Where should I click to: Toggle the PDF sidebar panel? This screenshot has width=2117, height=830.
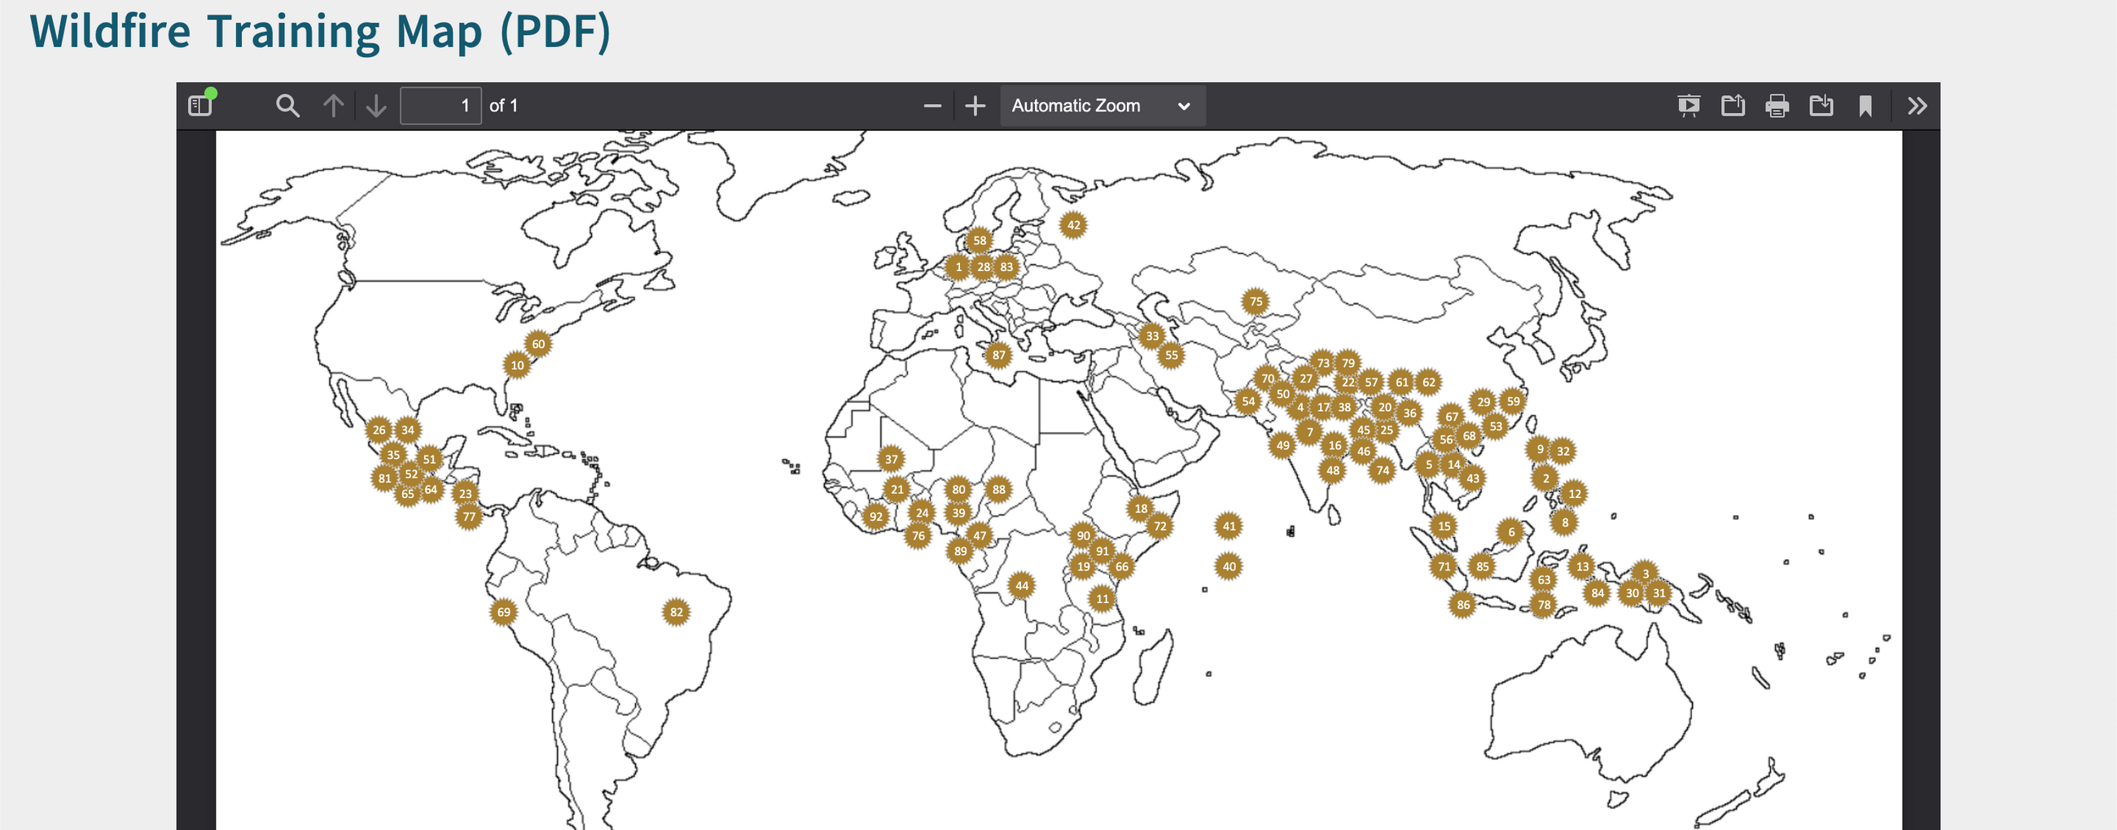pos(200,106)
